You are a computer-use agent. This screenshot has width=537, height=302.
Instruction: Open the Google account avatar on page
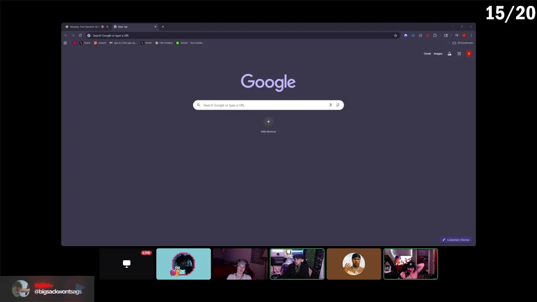[x=469, y=54]
